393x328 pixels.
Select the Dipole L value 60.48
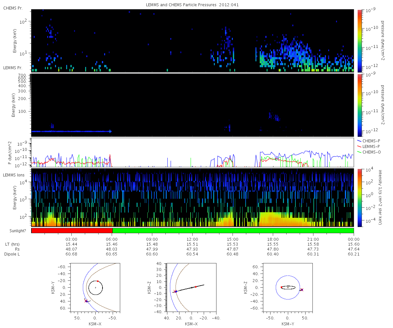(x=233, y=254)
